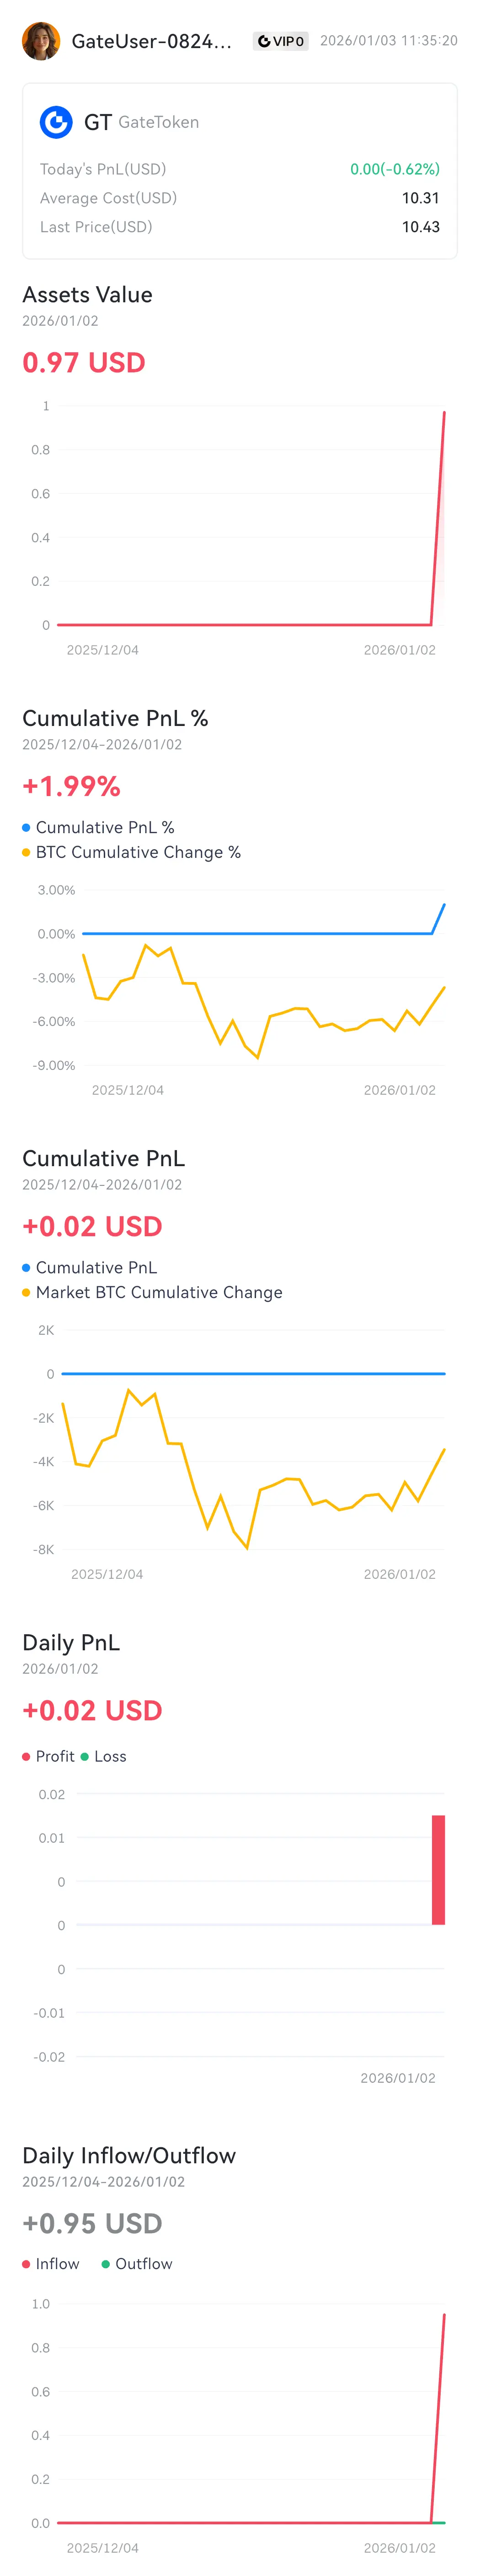
Task: Click the red Daily PnL profit bar
Action: pyautogui.click(x=438, y=1869)
